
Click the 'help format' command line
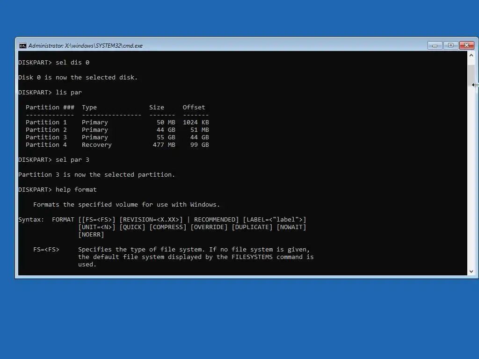[58, 190]
